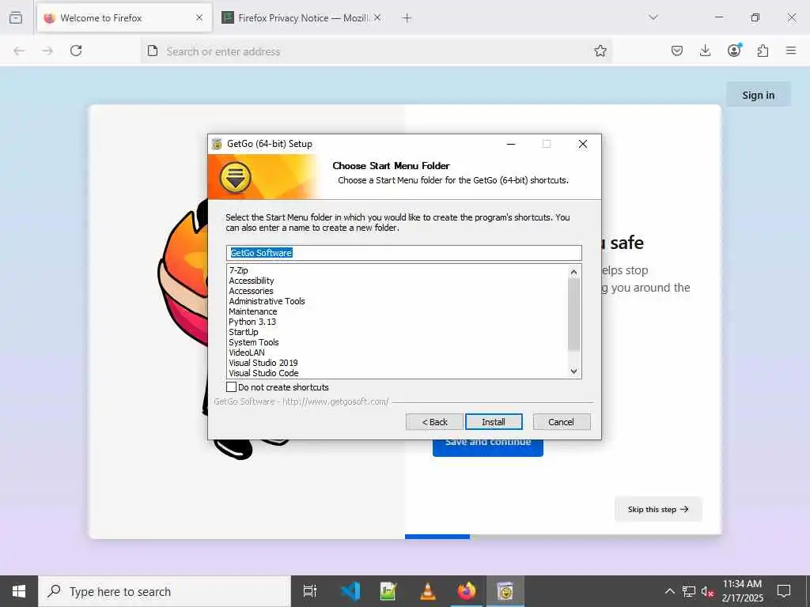Close the Welcome to Firefox tab
Image resolution: width=810 pixels, height=607 pixels.
pos(199,17)
